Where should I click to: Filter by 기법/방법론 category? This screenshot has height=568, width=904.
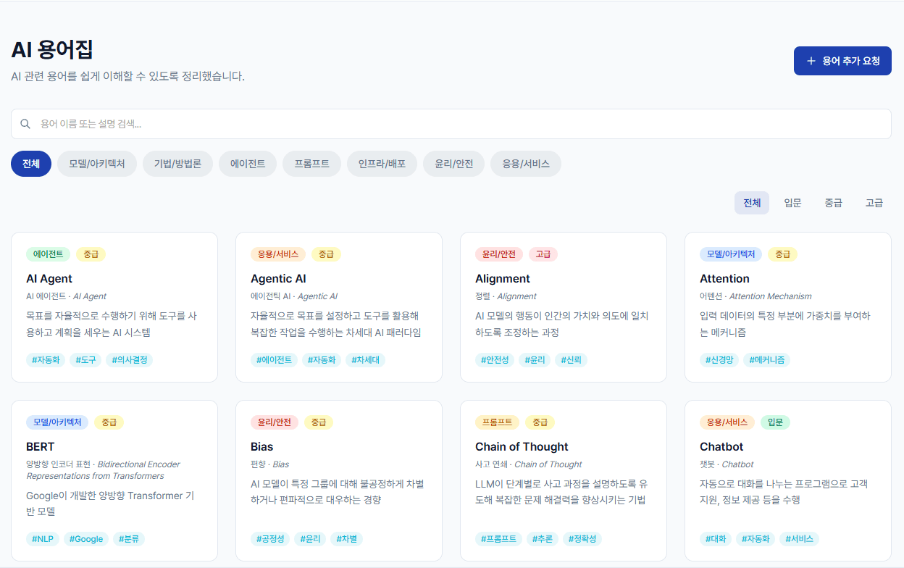click(177, 164)
